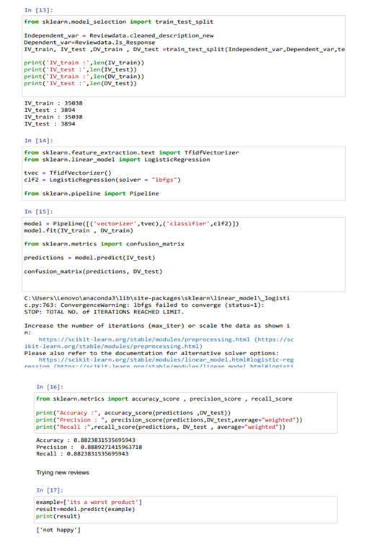Click the 'STOP: TOTAL NO. of ITERATIONS' line

[x=104, y=312]
